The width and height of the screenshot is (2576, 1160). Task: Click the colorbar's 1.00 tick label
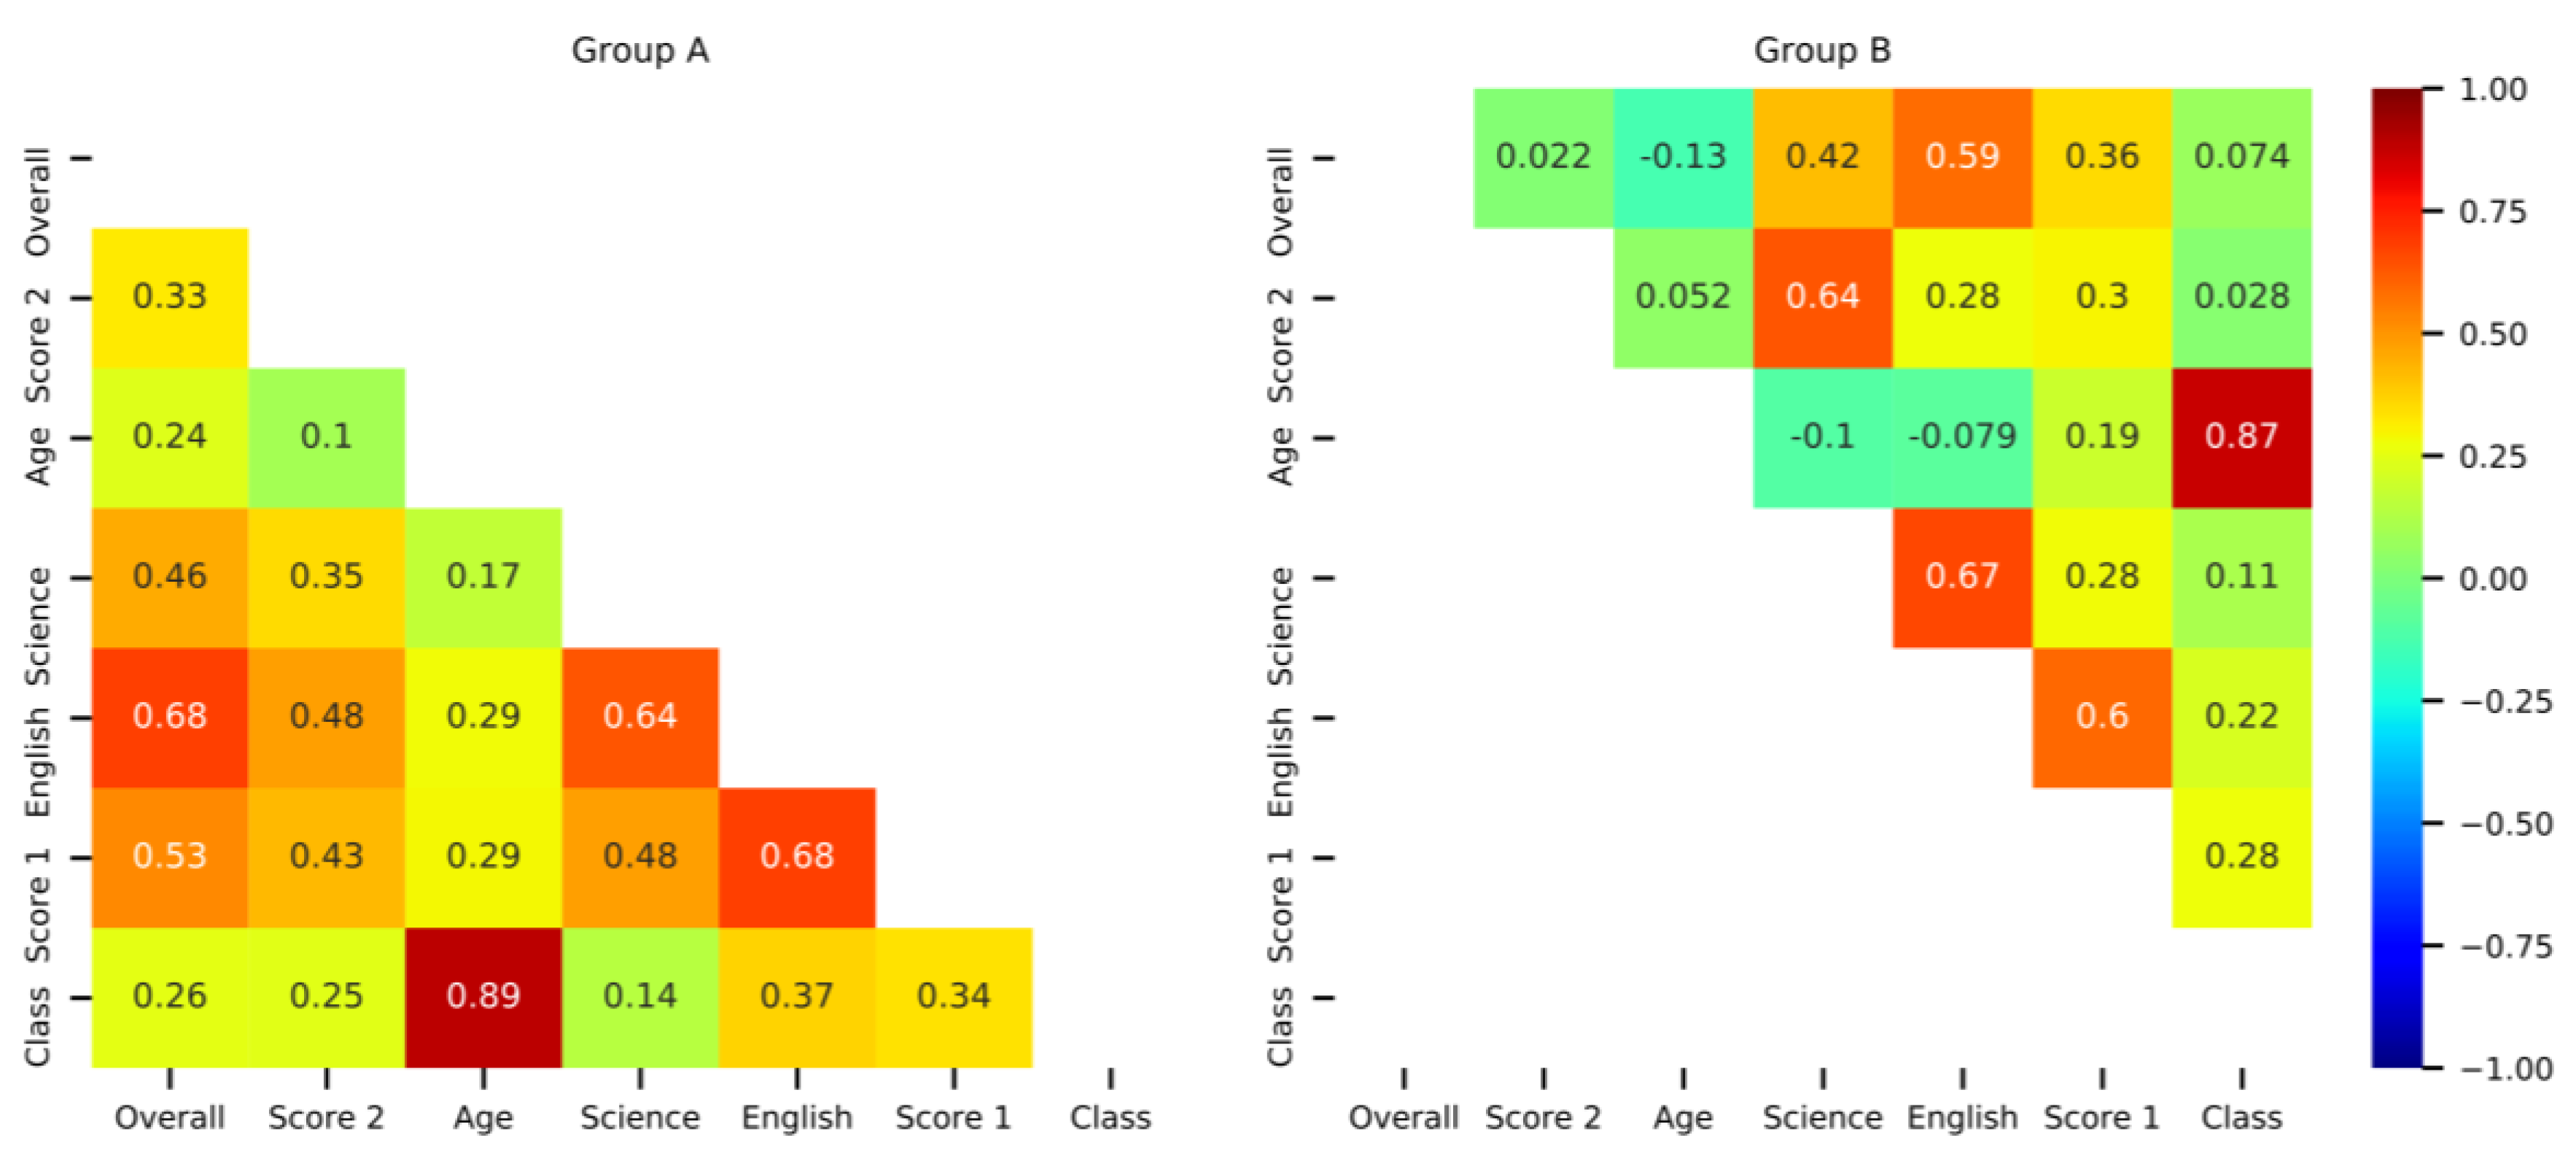(x=2493, y=90)
